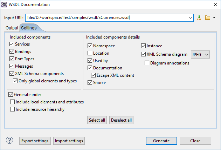Switch to the Output tab
221x150 pixels.
point(12,28)
